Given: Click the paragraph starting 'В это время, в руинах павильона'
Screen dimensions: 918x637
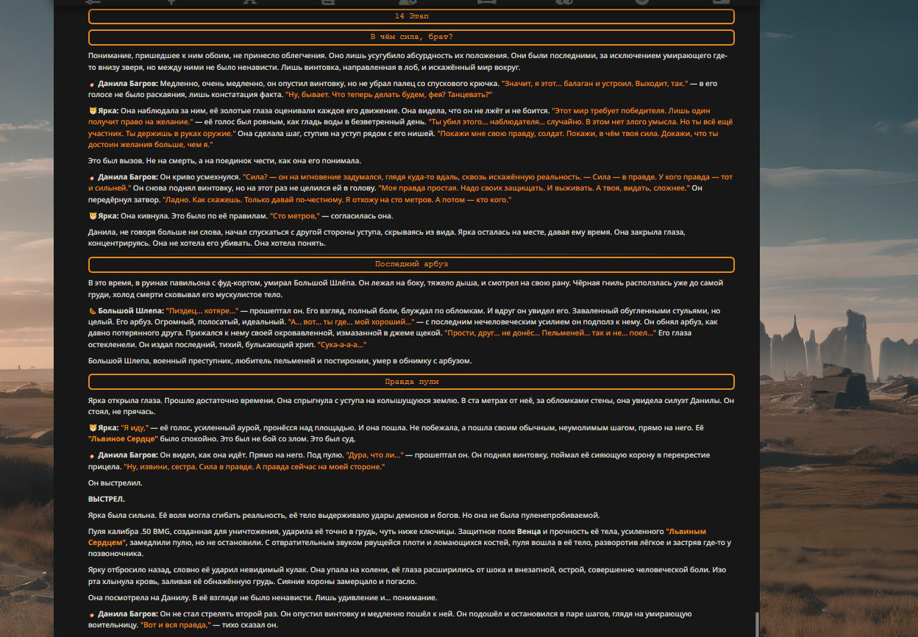Looking at the screenshot, I should tap(405, 288).
